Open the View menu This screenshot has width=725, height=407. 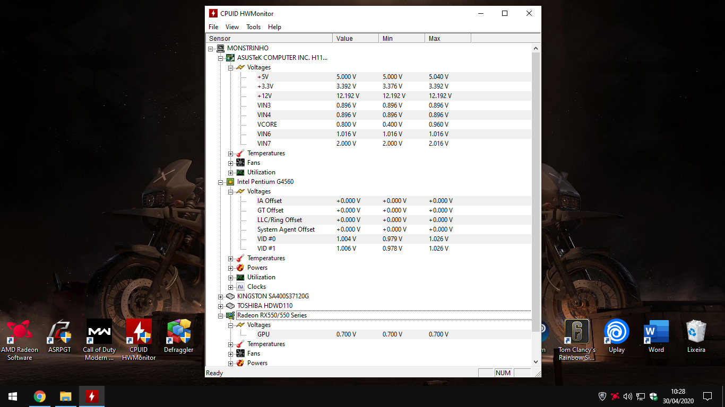click(232, 27)
